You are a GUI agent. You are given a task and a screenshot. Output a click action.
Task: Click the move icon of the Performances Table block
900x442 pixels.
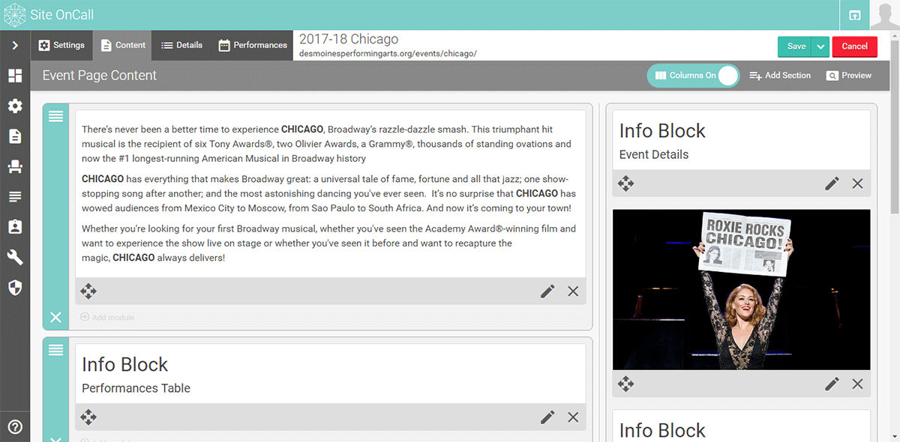point(88,417)
